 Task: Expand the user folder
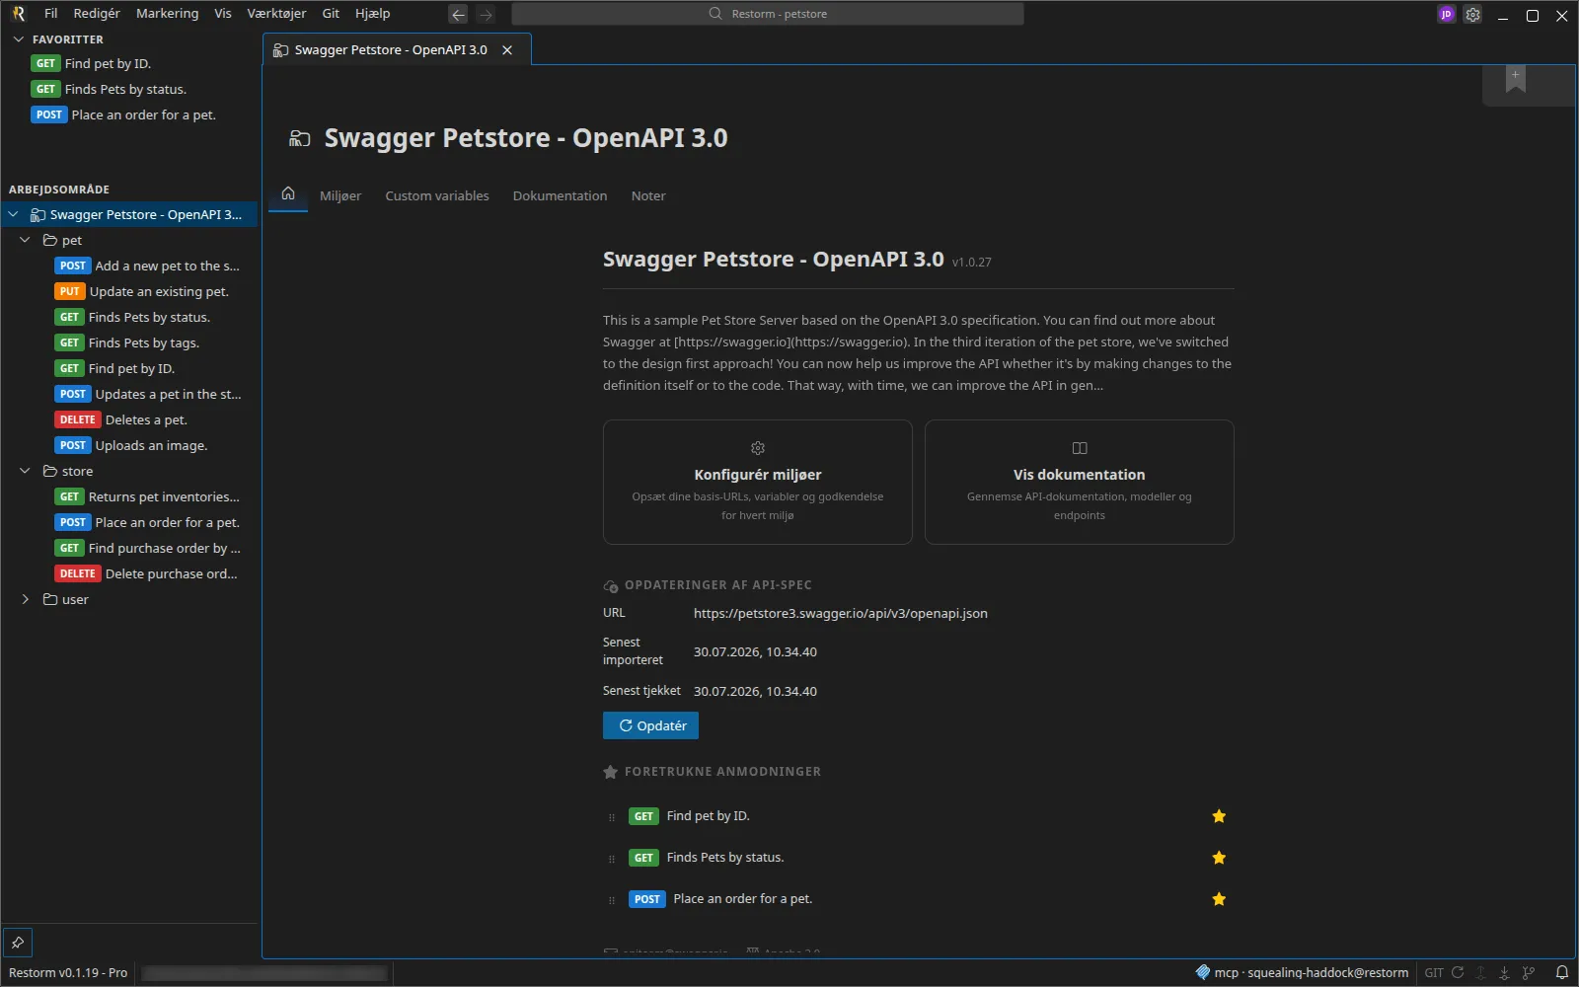tap(25, 599)
